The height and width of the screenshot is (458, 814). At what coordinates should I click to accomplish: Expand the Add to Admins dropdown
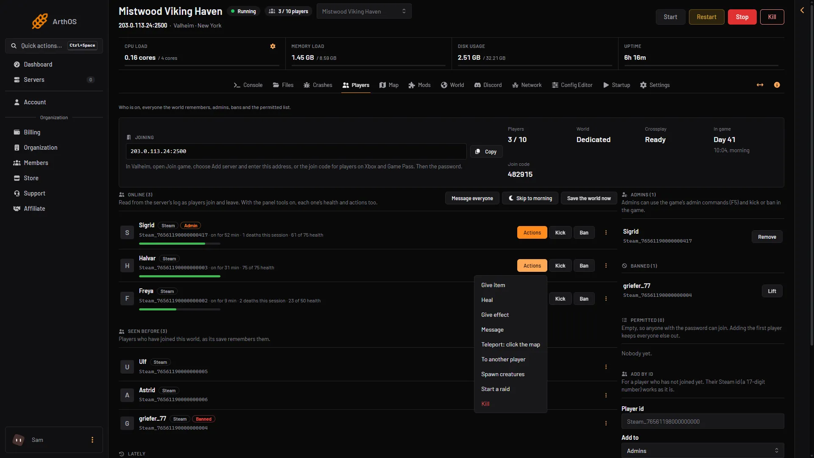tap(702, 450)
